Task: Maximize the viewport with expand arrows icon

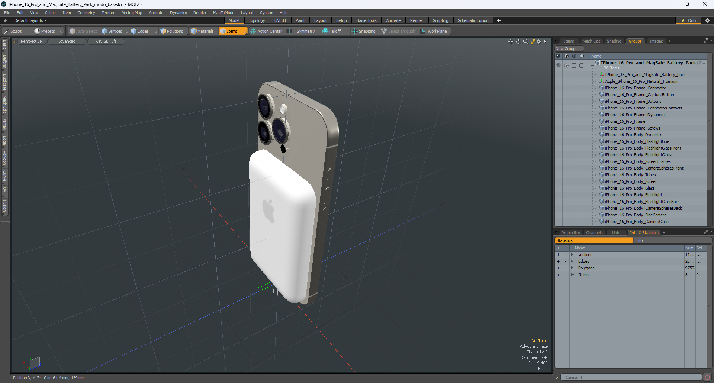Action: tap(533, 42)
